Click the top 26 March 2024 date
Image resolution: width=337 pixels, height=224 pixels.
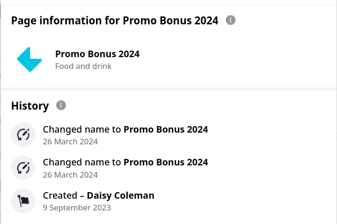coord(70,142)
